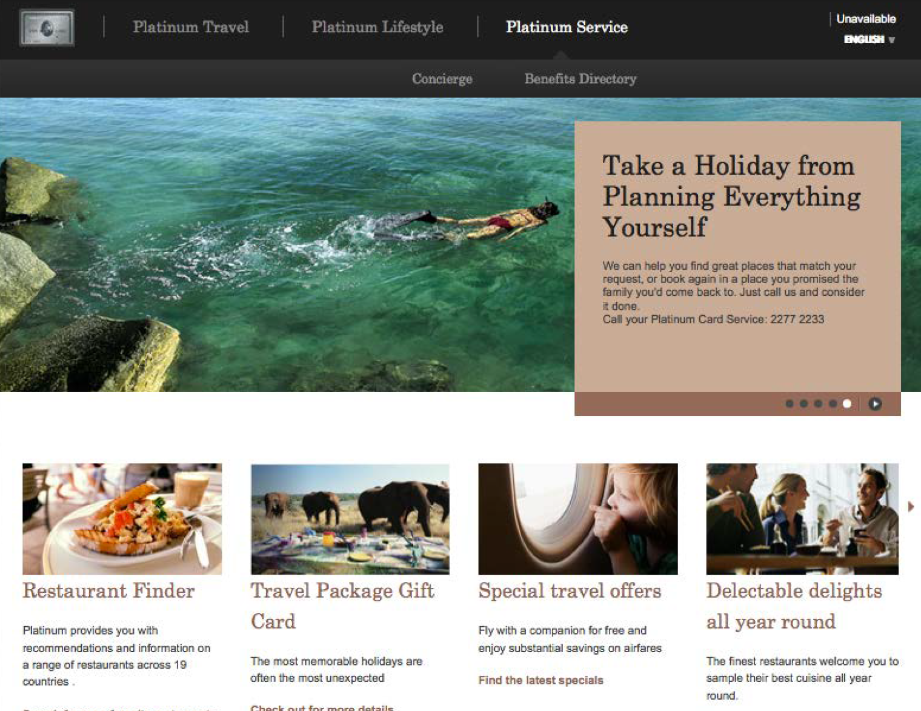Viewport: 921px width, 711px height.
Task: Play the hero banner slideshow
Action: 875,404
